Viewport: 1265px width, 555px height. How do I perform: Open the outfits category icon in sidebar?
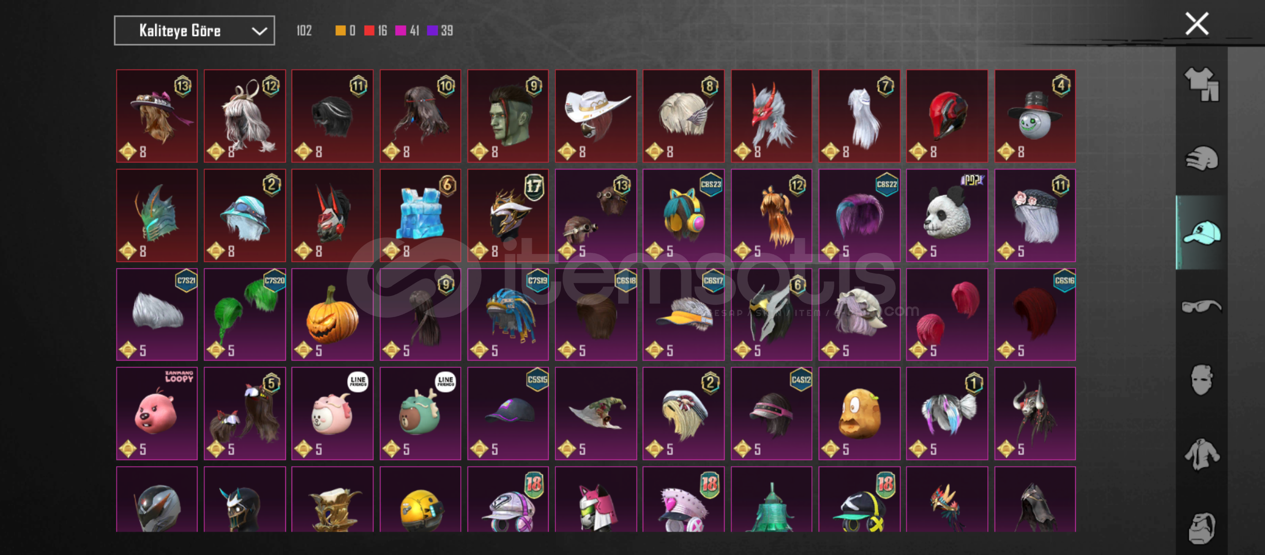click(1202, 84)
